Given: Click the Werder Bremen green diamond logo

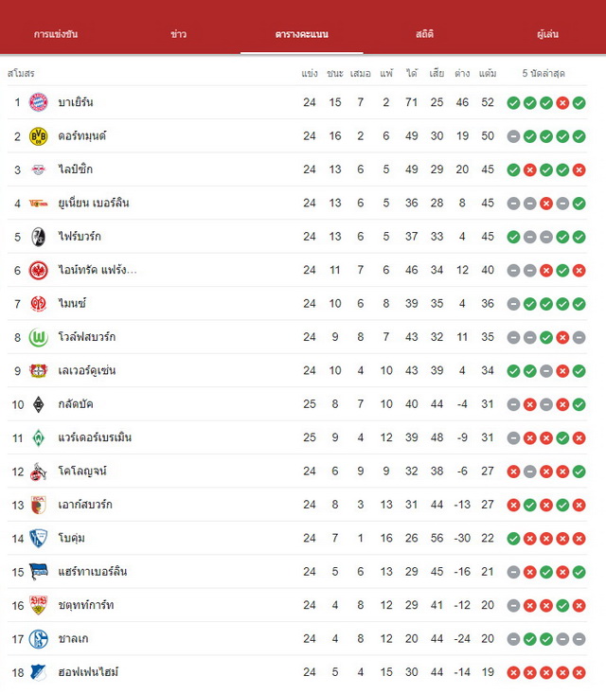Looking at the screenshot, I should 39,437.
